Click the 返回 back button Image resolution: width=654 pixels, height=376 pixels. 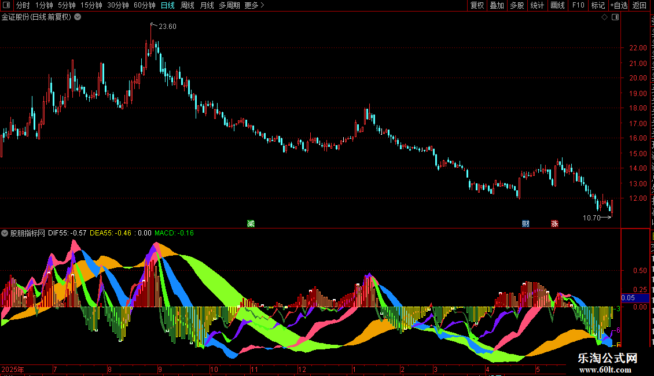coord(640,5)
